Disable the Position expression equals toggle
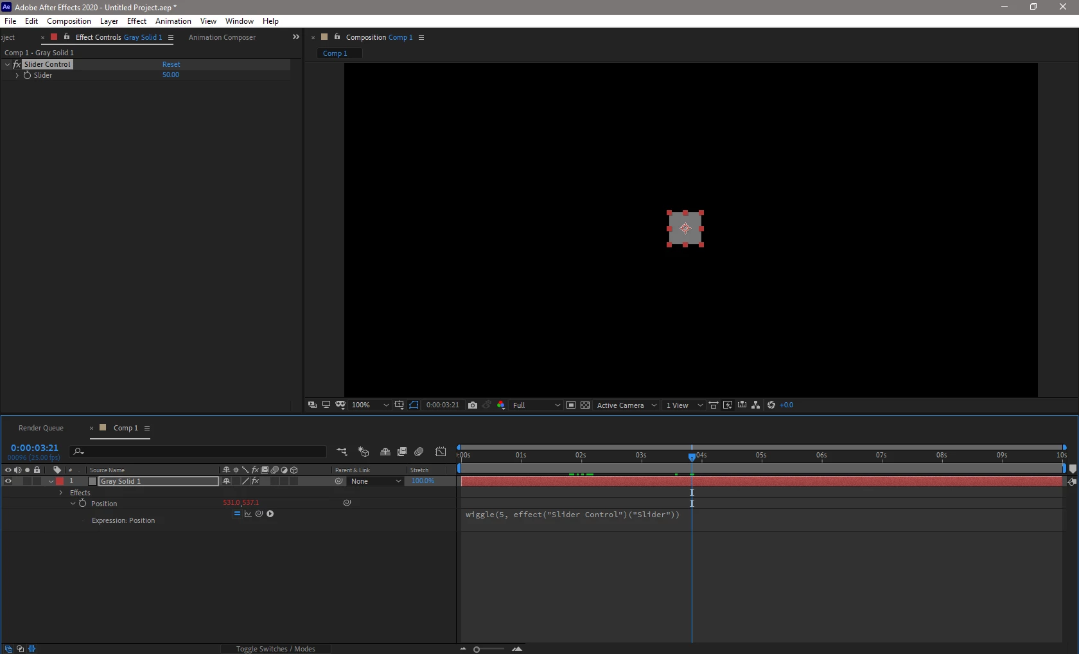The height and width of the screenshot is (654, 1079). (x=237, y=514)
